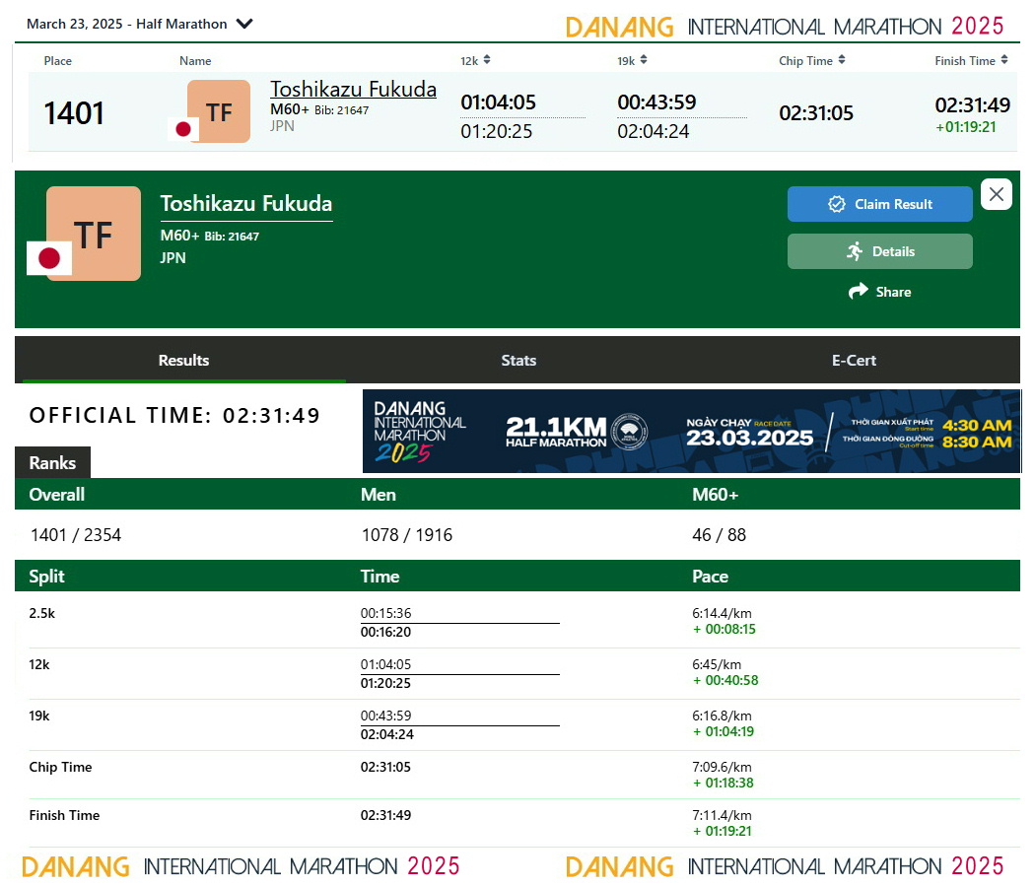
Task: Open the E-Cert tab
Action: click(x=854, y=361)
